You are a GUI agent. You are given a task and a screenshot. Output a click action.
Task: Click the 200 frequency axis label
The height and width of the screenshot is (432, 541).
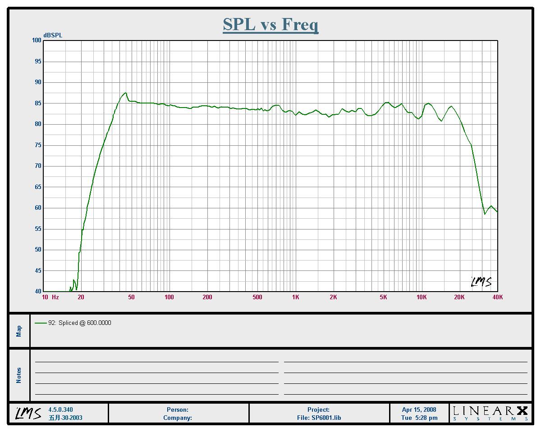[207, 297]
